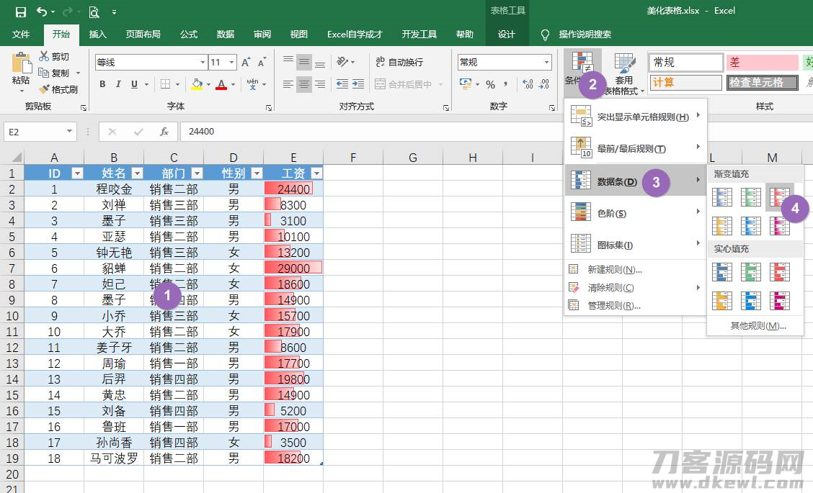Switch to the 公式 tab
813x493 pixels.
(x=189, y=34)
